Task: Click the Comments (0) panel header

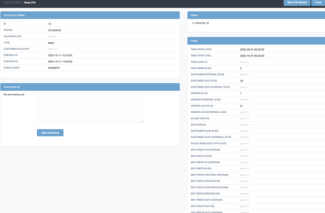Action: [x=89, y=87]
